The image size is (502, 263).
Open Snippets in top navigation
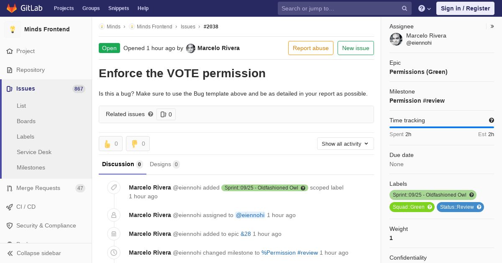[119, 8]
